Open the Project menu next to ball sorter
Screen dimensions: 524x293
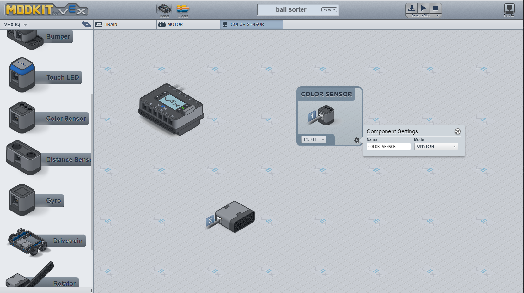click(x=329, y=9)
